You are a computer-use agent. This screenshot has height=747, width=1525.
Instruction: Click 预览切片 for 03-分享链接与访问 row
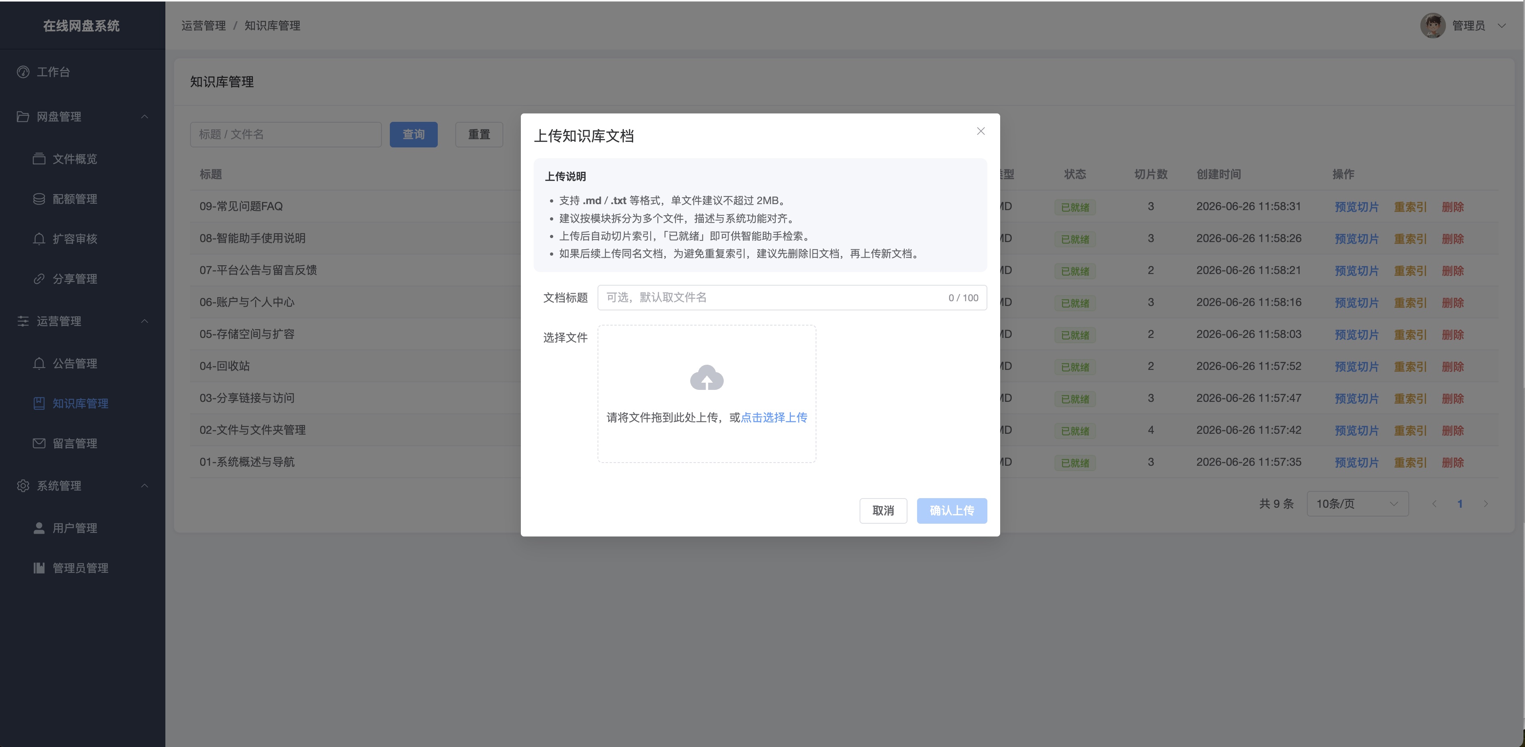[1356, 398]
